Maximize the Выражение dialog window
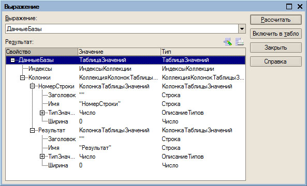This screenshot has width=307, height=186. [x=289, y=7]
